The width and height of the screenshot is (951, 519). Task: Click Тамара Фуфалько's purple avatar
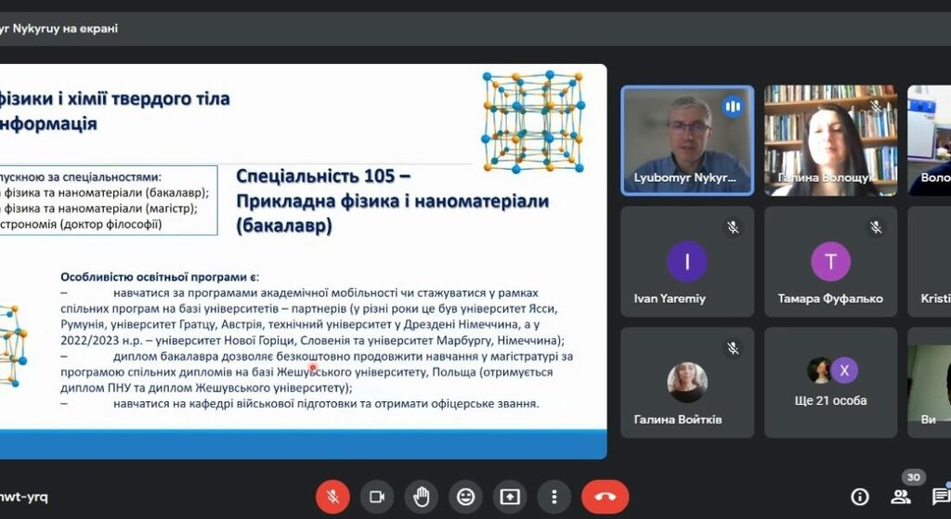(830, 262)
